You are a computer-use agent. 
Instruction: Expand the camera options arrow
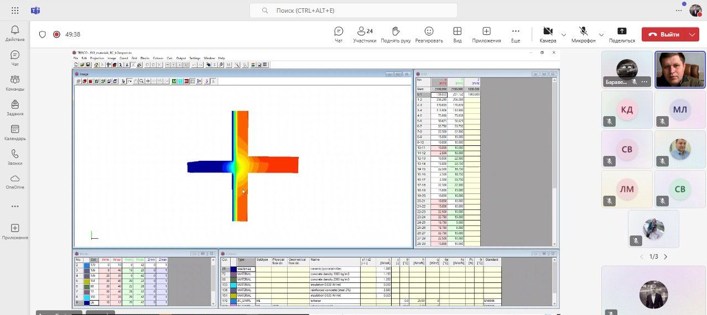pyautogui.click(x=564, y=35)
